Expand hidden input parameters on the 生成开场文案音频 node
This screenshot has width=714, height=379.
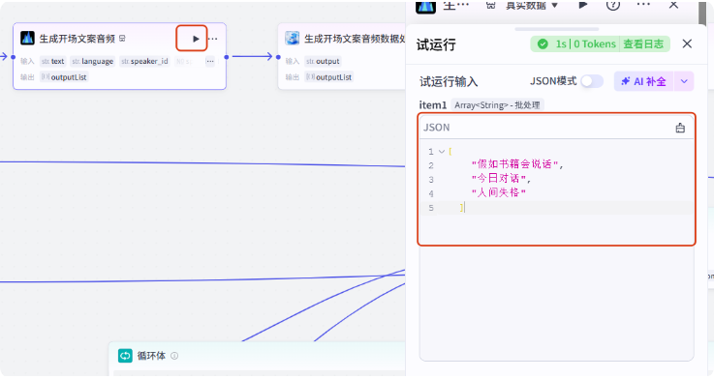click(210, 61)
